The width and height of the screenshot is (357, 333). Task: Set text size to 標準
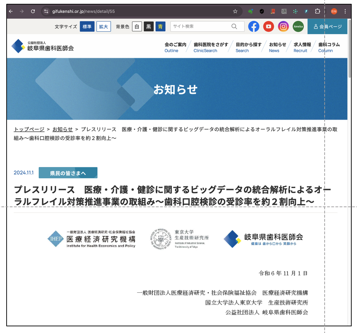click(87, 27)
